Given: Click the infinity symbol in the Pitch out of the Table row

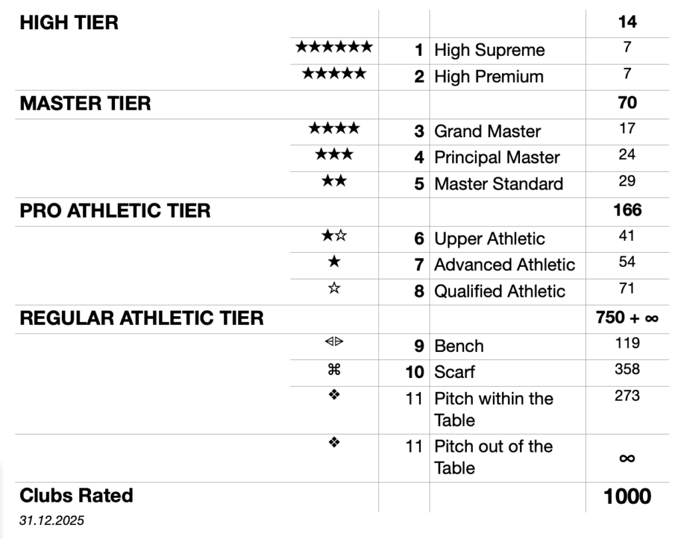Looking at the screenshot, I should click(626, 458).
